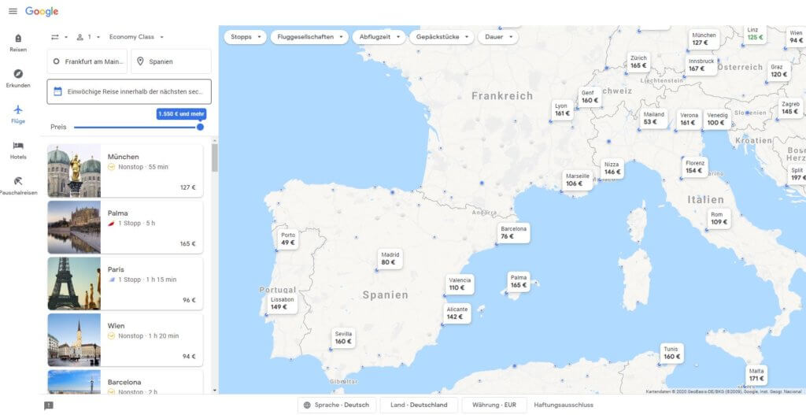Select Graz 120 € map marker
Viewport: 806px width, 415px height.
click(778, 71)
